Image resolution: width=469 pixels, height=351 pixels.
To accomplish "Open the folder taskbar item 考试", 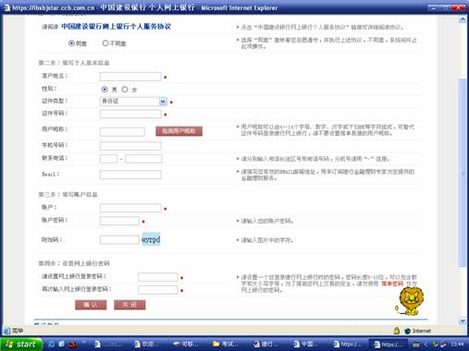I will tap(227, 344).
